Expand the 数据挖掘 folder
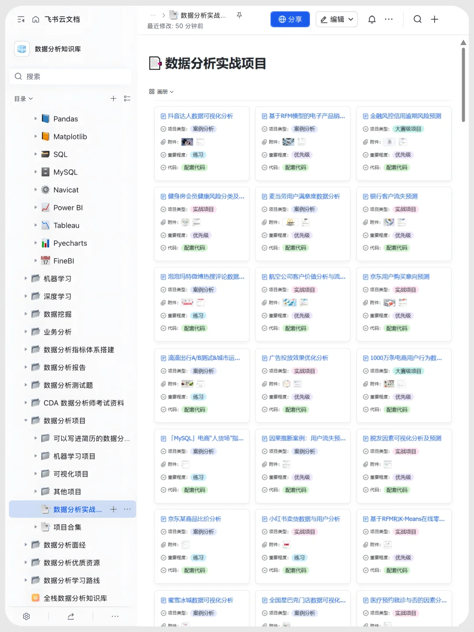The width and height of the screenshot is (474, 632). (x=26, y=314)
